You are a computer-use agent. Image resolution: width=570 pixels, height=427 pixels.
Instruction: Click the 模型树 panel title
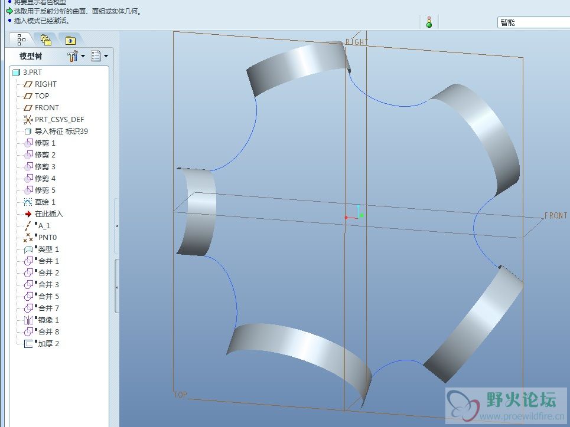(31, 56)
